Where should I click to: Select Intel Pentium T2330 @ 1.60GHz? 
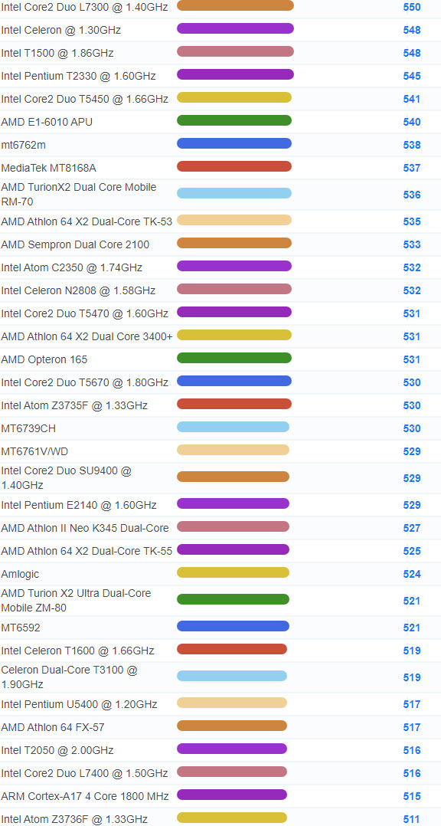tap(78, 77)
